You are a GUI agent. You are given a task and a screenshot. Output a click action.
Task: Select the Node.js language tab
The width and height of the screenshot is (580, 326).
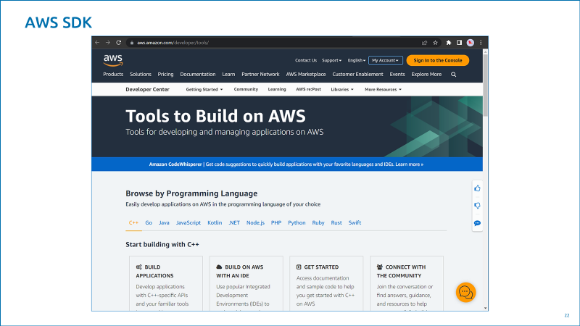point(255,222)
